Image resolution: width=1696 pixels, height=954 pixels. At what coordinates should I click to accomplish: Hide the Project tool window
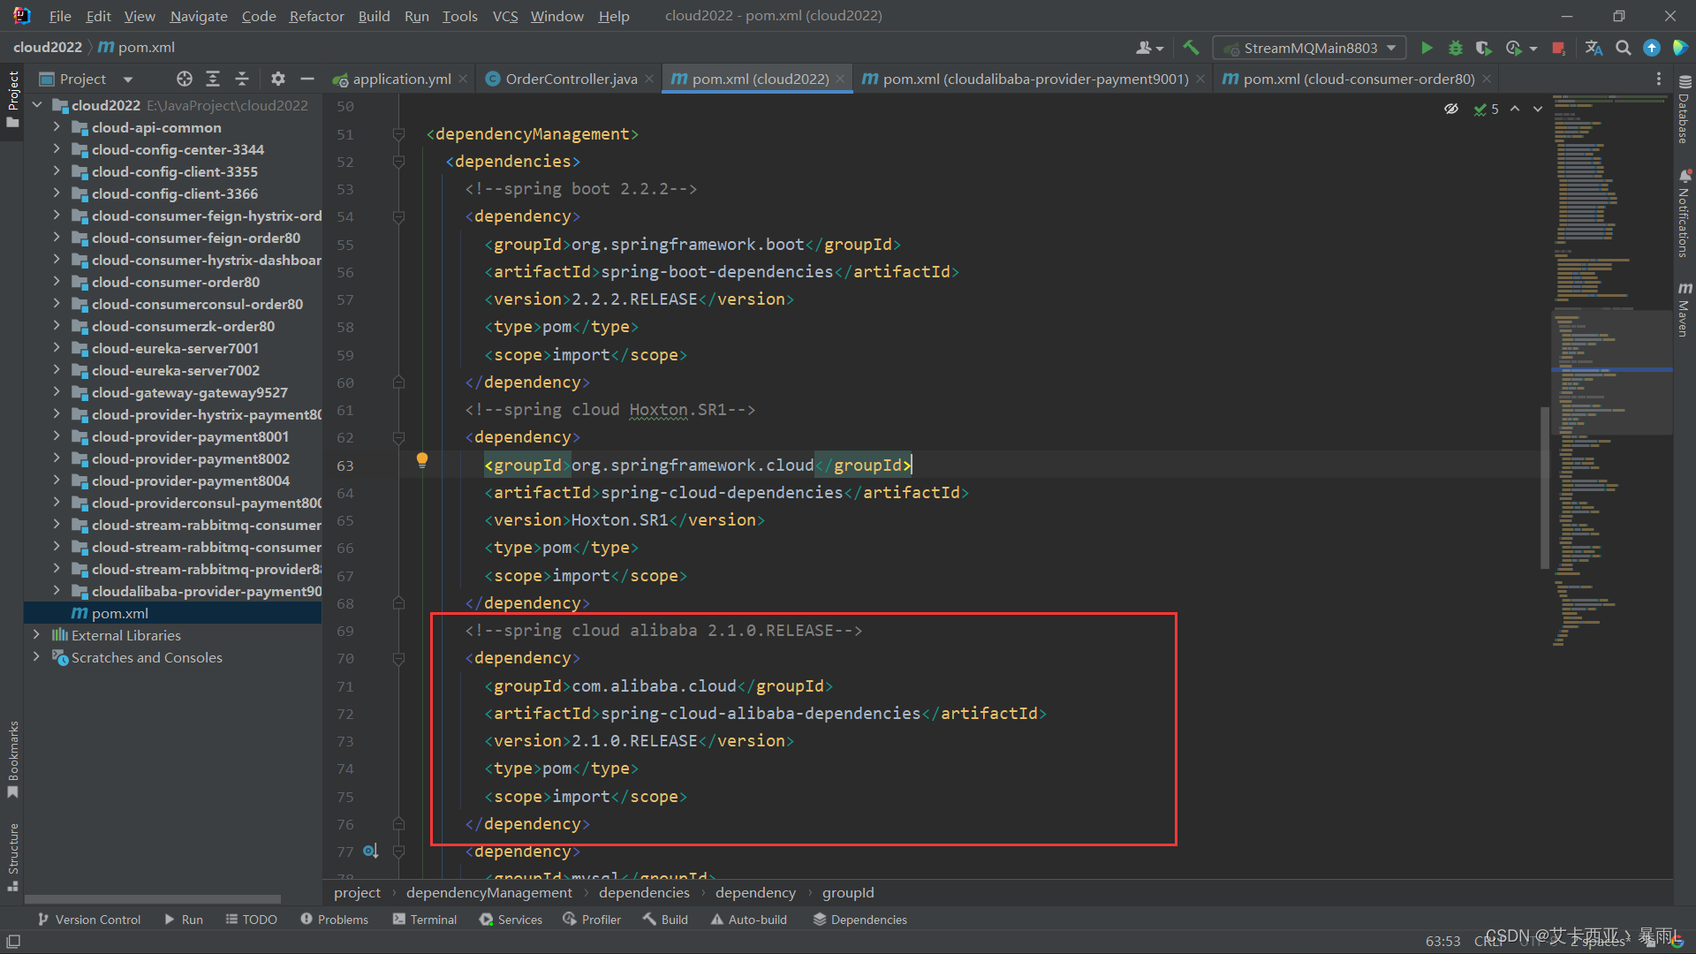307,79
